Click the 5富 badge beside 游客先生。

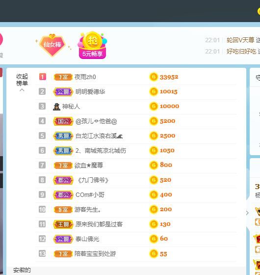pos(63,210)
